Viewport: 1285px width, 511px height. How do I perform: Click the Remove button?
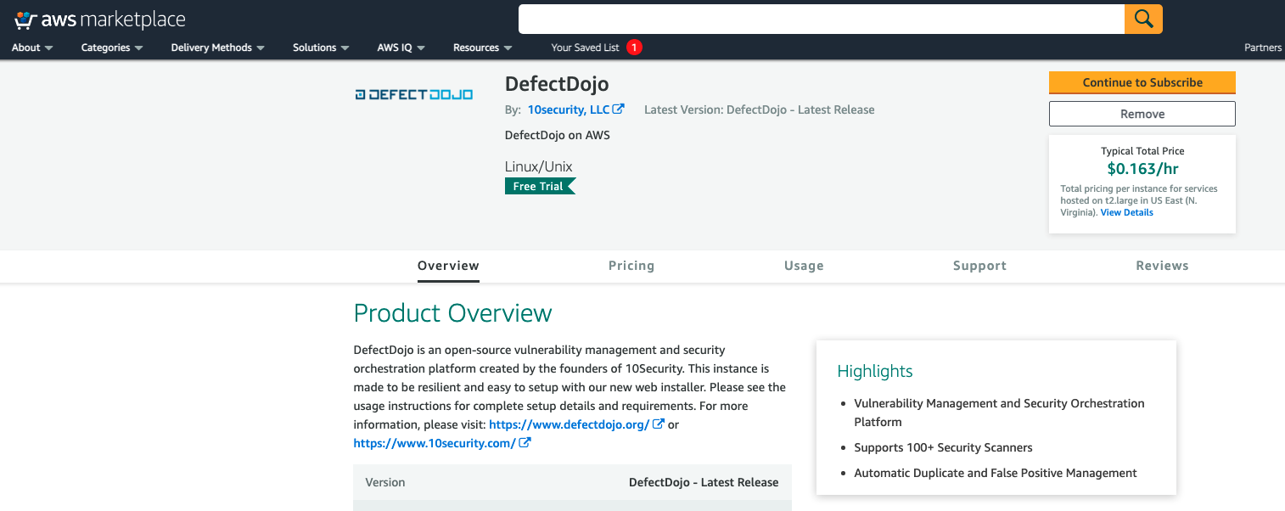(x=1142, y=113)
